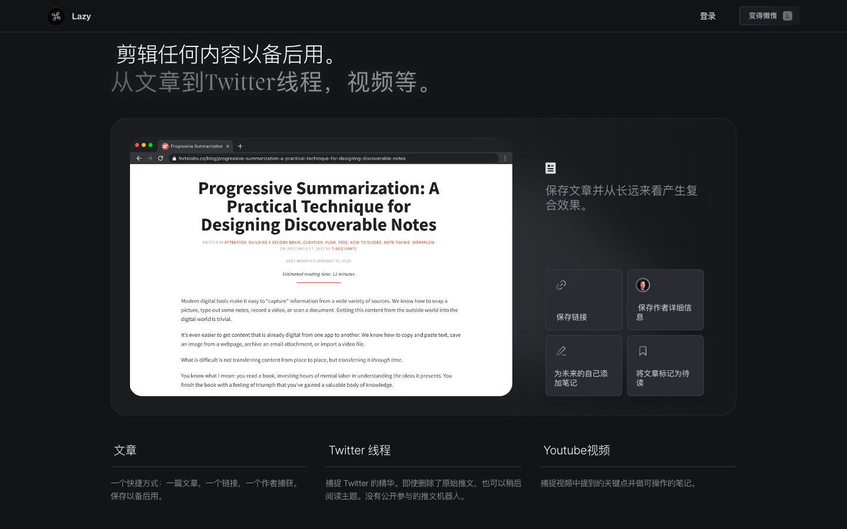Click the Forte Labs tab favicon
Image resolution: width=847 pixels, height=529 pixels.
pos(165,146)
